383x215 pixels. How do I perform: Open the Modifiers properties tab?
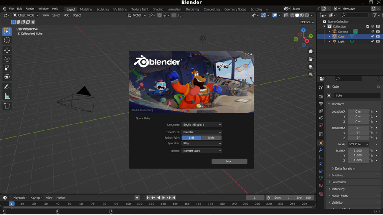pos(321,150)
